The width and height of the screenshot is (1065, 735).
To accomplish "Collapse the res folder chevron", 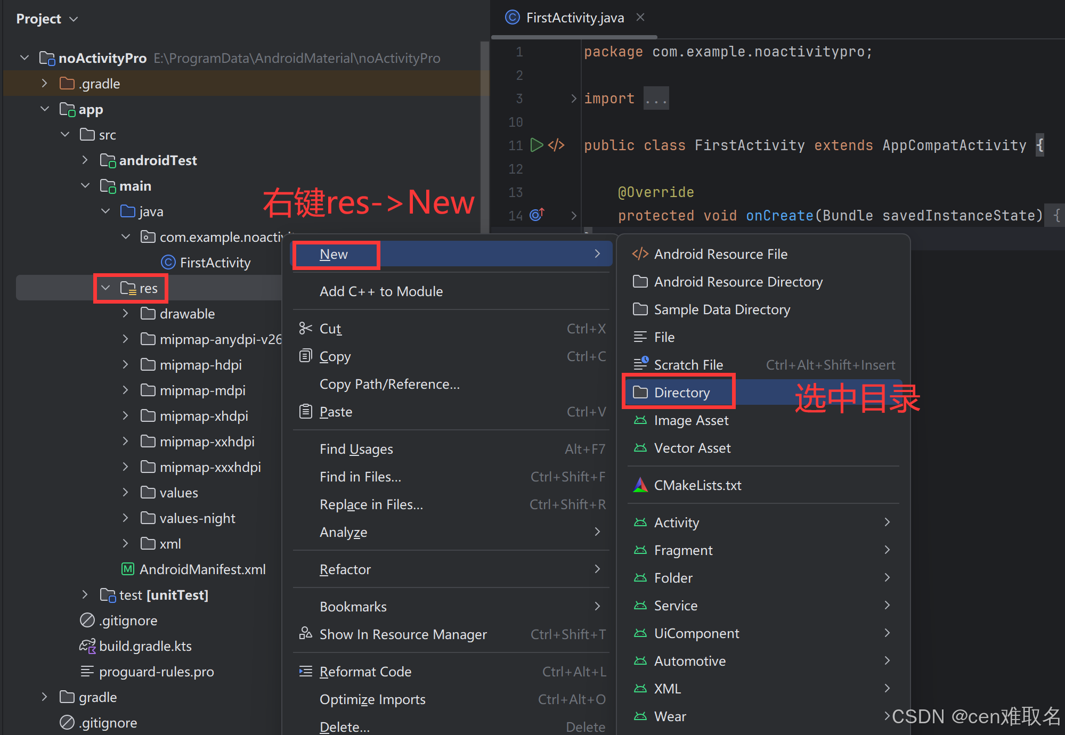I will 105,288.
